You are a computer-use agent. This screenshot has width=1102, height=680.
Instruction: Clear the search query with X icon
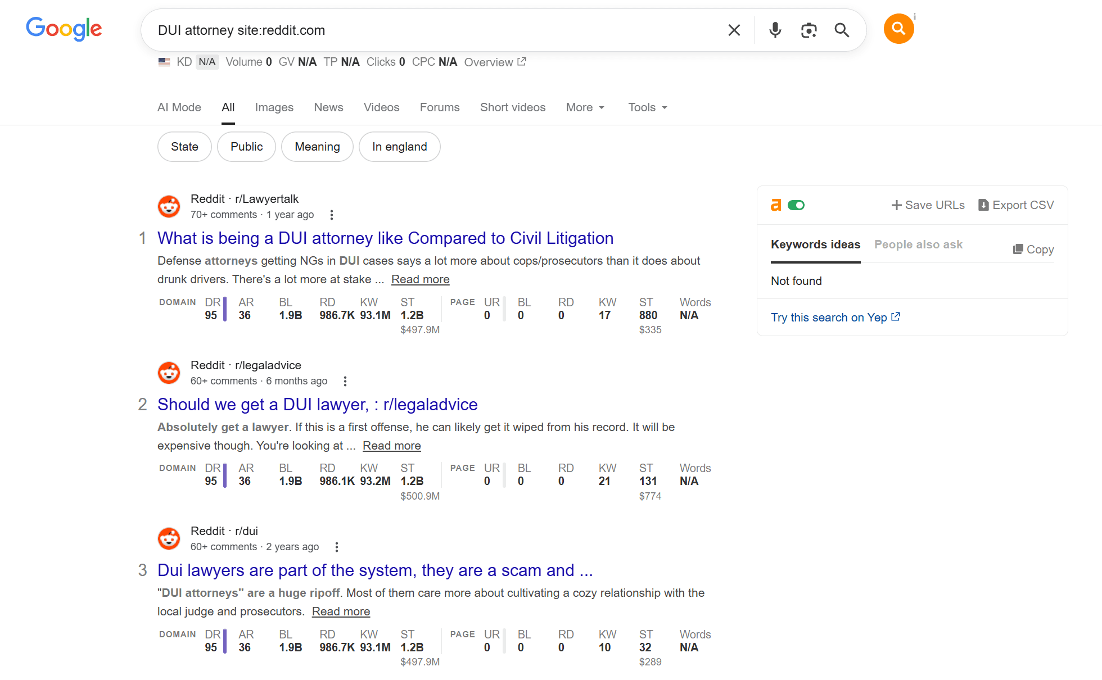[734, 30]
